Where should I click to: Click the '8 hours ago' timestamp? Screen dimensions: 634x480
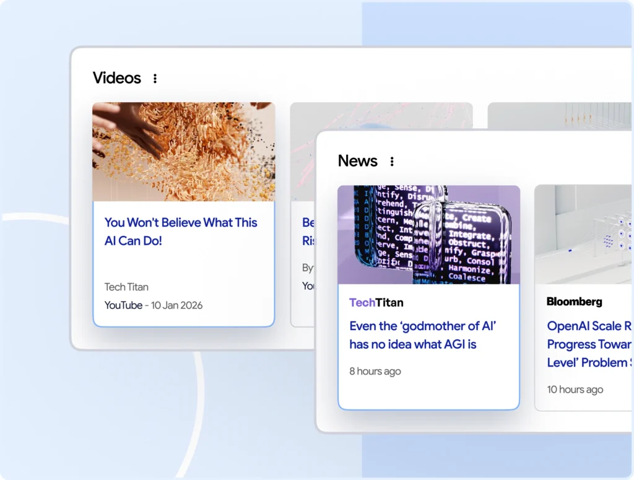tap(375, 371)
